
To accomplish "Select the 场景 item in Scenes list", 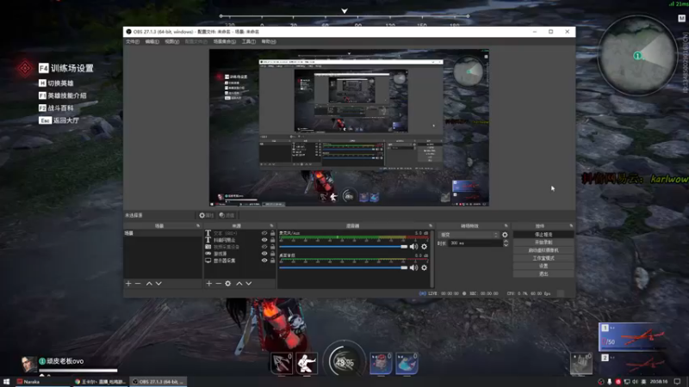I will pyautogui.click(x=163, y=233).
